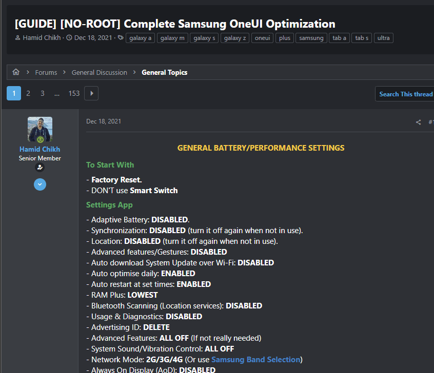Viewport: 434px width, 373px height.
Task: Select the 'samsung' tag
Action: [311, 38]
